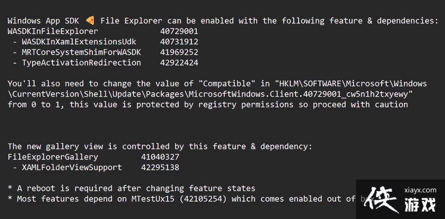The image size is (445, 219).
Task: Click the "A reboot is required" note
Action: [x=136, y=188]
